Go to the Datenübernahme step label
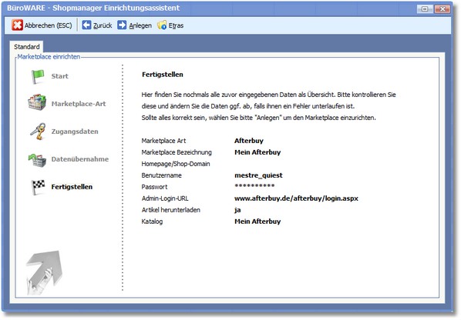 (80, 159)
